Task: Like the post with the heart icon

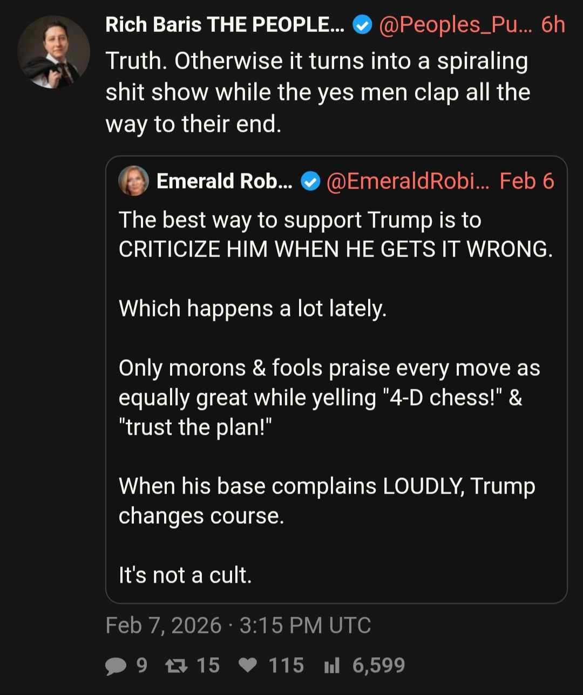Action: [x=248, y=666]
